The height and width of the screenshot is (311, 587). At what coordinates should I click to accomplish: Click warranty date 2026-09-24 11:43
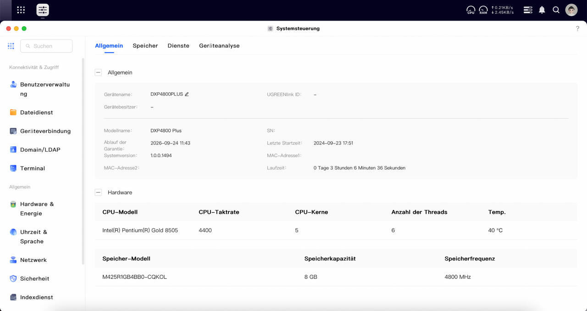point(170,143)
